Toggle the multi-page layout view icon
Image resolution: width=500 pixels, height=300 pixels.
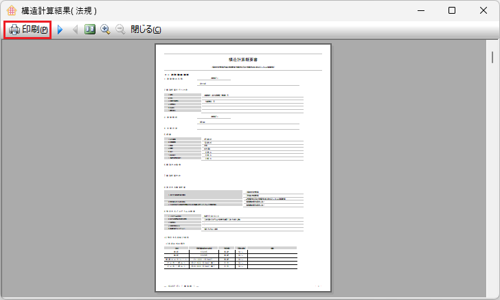(x=90, y=30)
